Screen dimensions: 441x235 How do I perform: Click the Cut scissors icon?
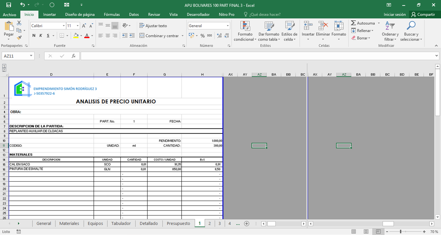click(19, 23)
